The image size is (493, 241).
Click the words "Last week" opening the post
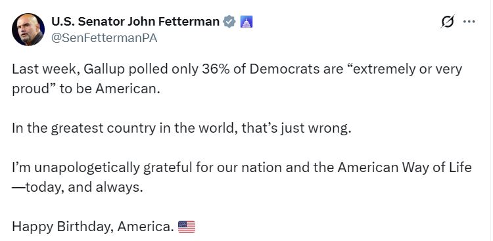click(x=45, y=70)
